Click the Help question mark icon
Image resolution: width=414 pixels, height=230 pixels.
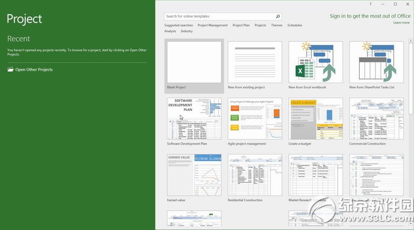(x=370, y=4)
